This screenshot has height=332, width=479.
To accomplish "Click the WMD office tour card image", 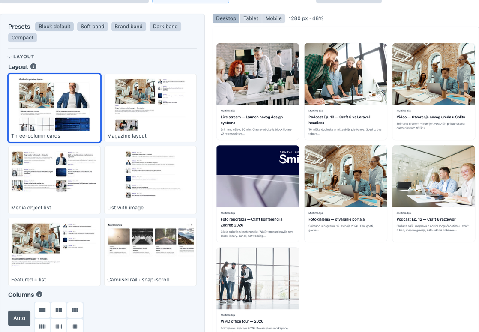I will [258, 278].
